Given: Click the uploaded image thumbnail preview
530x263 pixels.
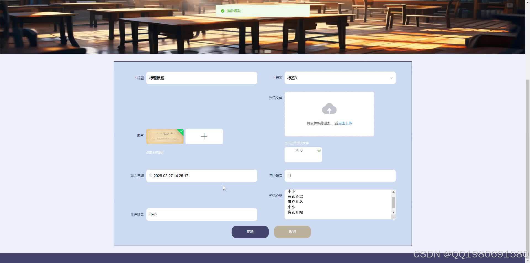Looking at the screenshot, I should (x=165, y=136).
